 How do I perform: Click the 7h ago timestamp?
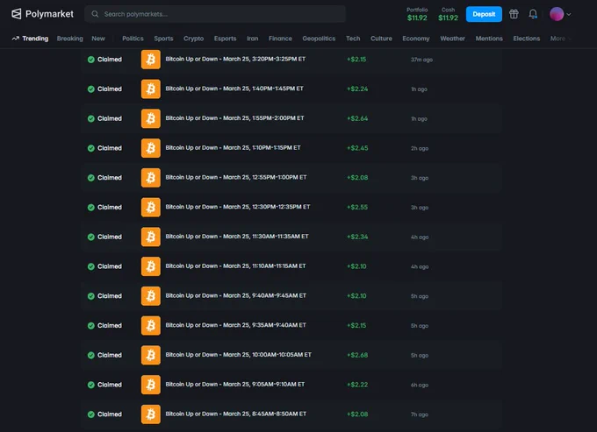point(419,414)
